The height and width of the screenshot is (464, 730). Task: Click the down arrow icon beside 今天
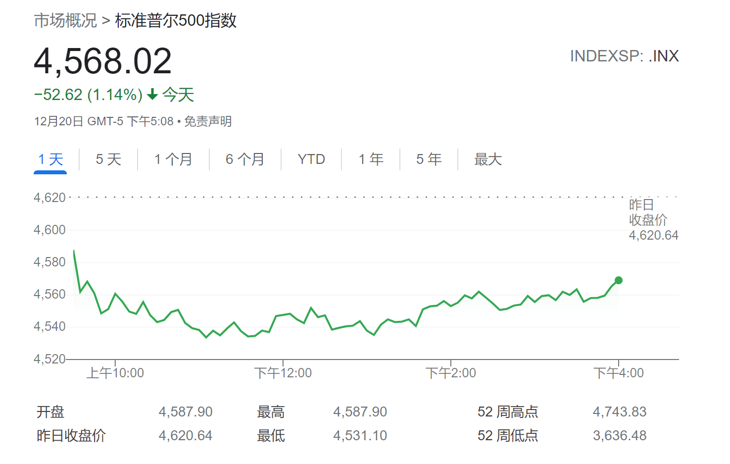click(152, 94)
